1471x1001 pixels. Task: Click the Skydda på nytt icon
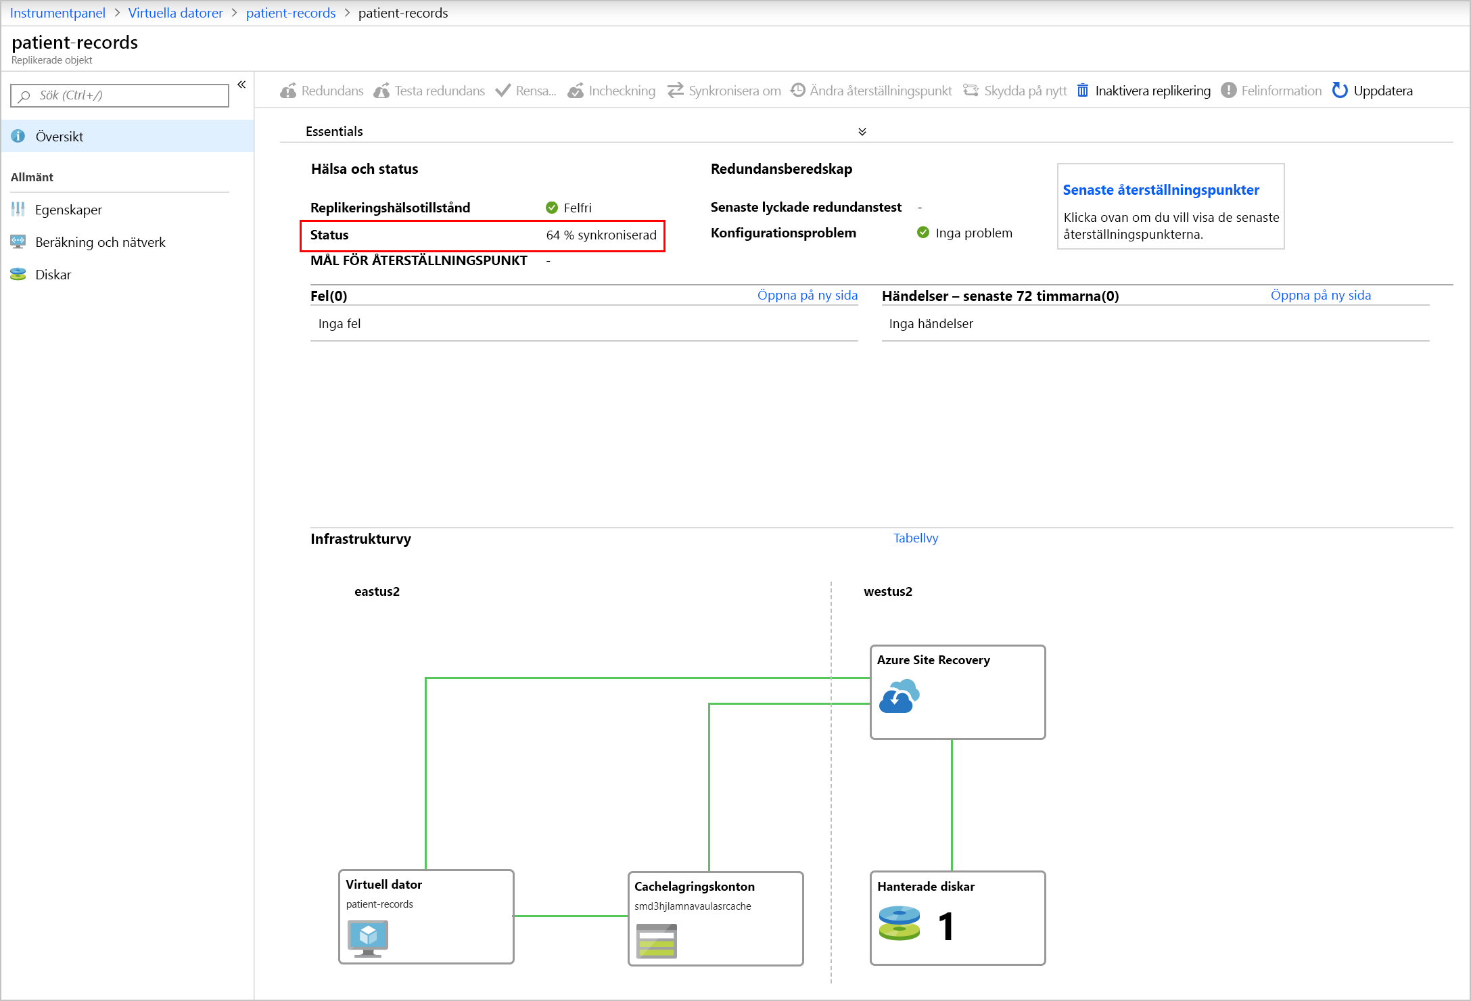[971, 91]
